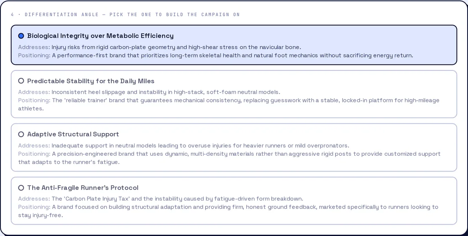The width and height of the screenshot is (468, 236).
Task: Click the 'Biological Integrity over Metabolic Efficiency' title
Action: point(100,36)
